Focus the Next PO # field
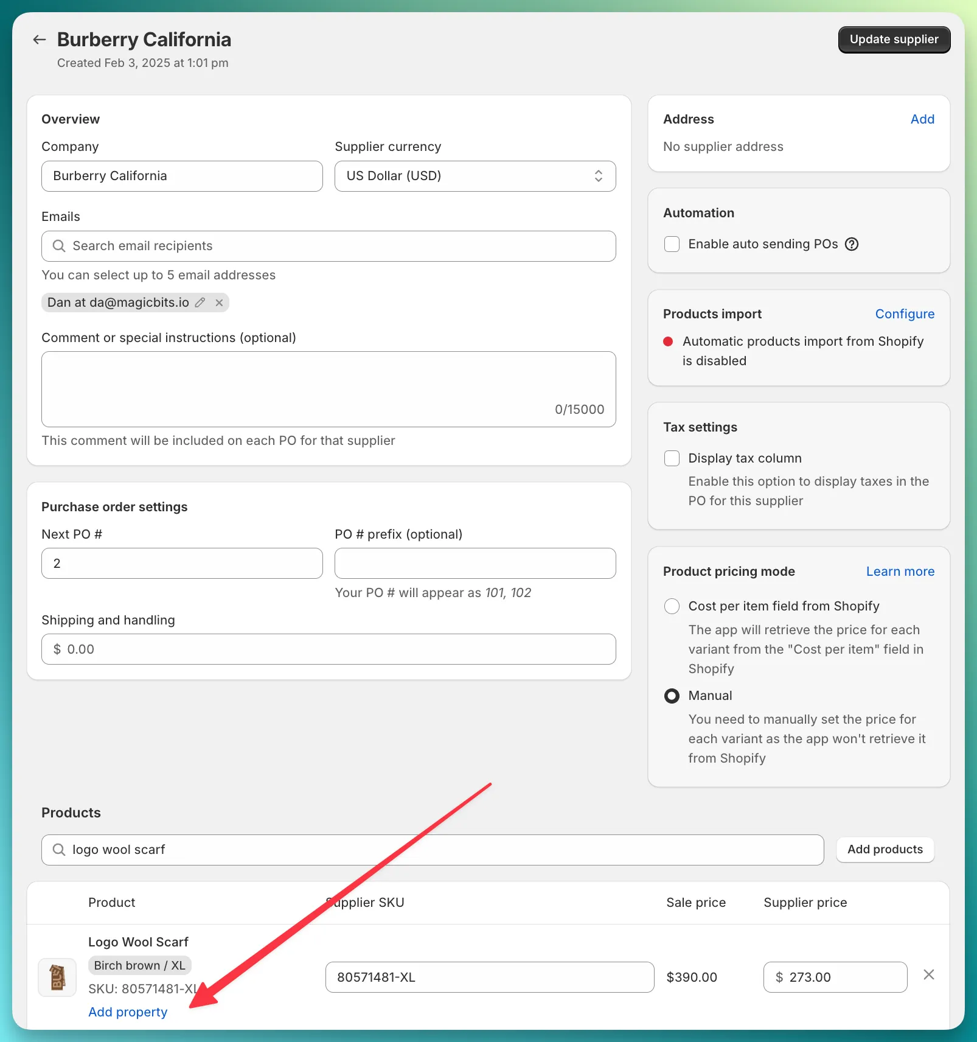Viewport: 977px width, 1042px height. (x=182, y=564)
